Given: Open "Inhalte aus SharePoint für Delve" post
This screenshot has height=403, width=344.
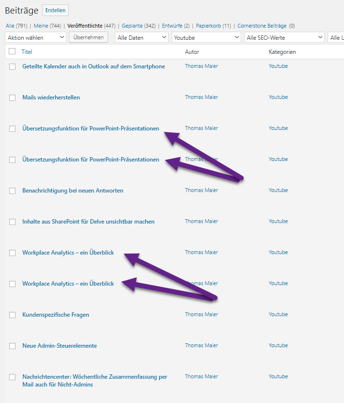Looking at the screenshot, I should pyautogui.click(x=88, y=222).
